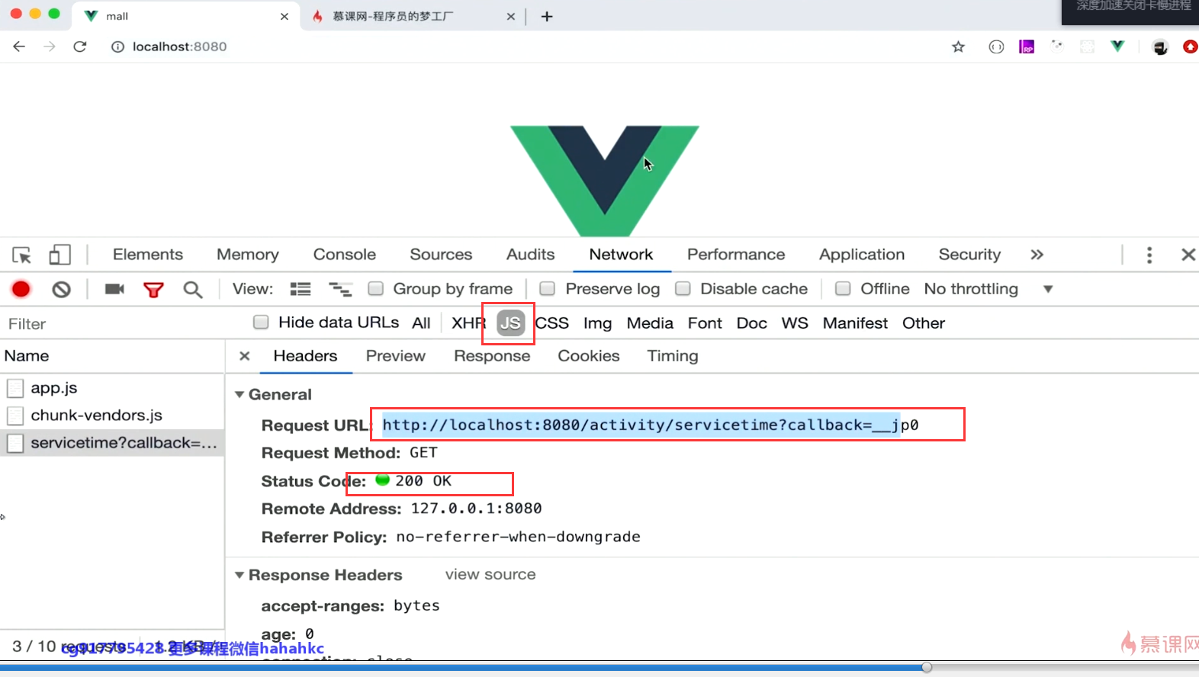1199x677 pixels.
Task: Open a new browser tab
Action: tap(547, 16)
